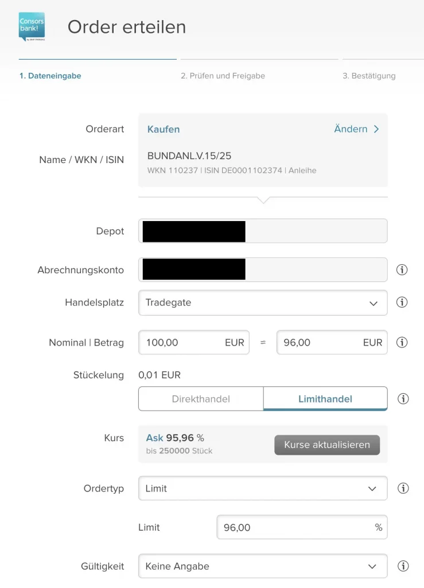
Task: Open info icon beside Limithandel toggle
Action: (403, 399)
